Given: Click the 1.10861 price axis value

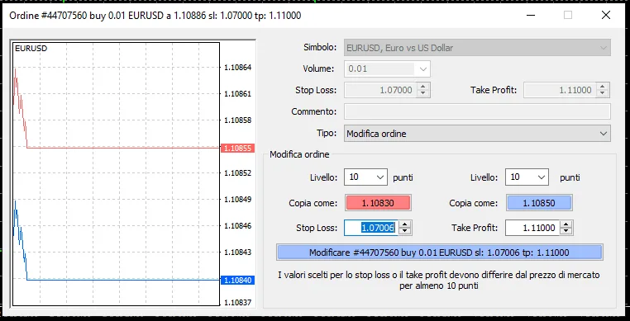Looking at the screenshot, I should pos(238,94).
